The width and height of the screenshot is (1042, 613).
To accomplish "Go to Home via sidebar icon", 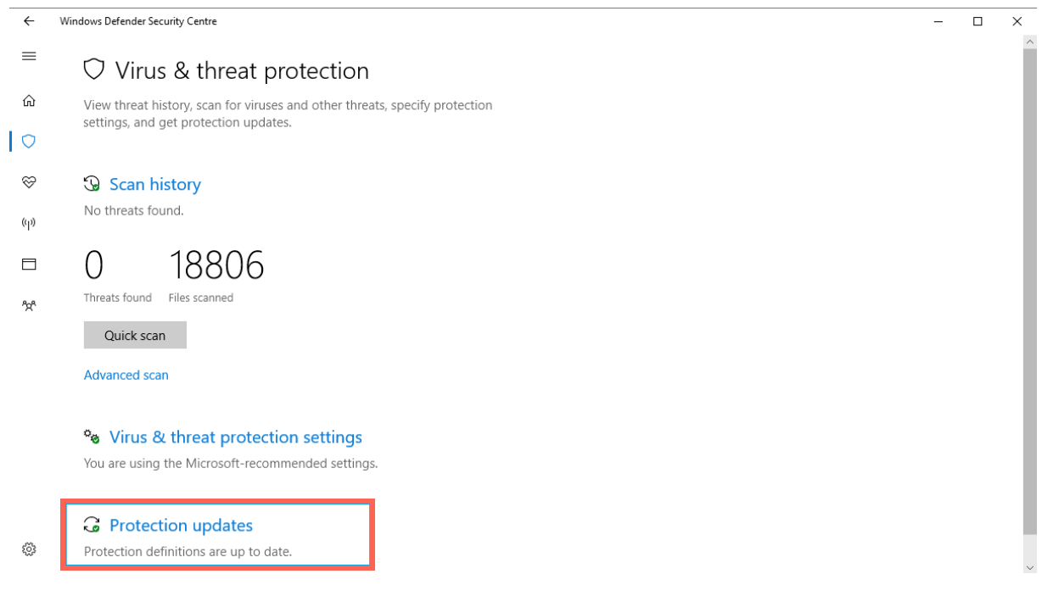I will [29, 101].
